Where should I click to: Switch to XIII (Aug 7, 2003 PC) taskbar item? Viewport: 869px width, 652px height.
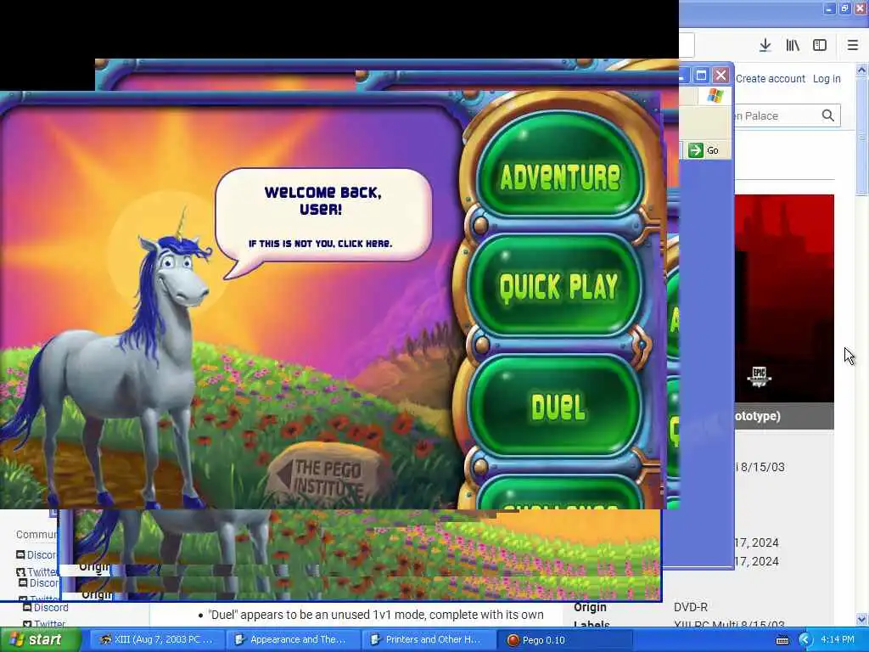[x=157, y=640]
